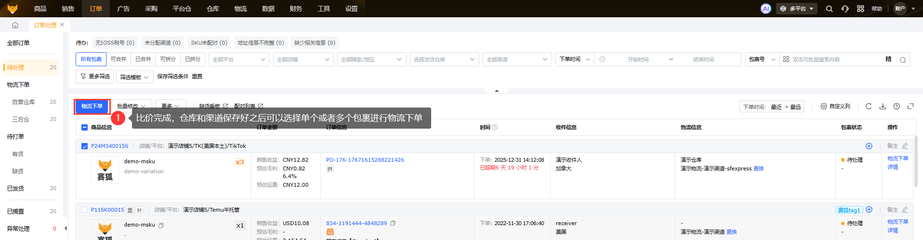Open 下单时间 type dropdown
The width and height of the screenshot is (923, 240).
point(575,59)
